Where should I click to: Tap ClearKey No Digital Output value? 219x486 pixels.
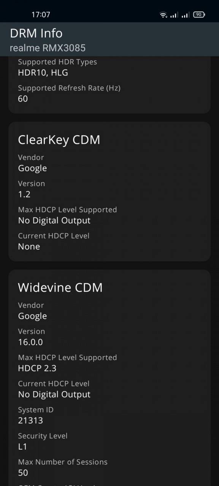pyautogui.click(x=54, y=221)
